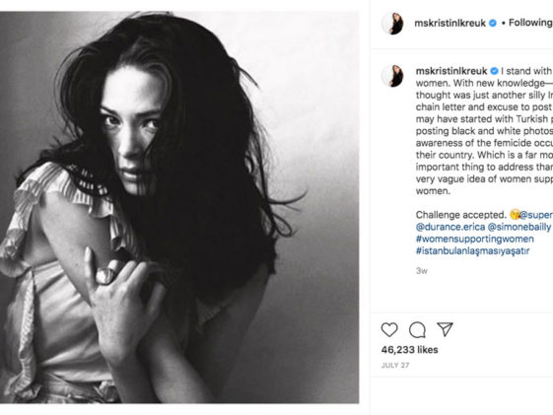This screenshot has width=553, height=415.
Task: Click the JULY 27 post date
Action: pyautogui.click(x=395, y=366)
